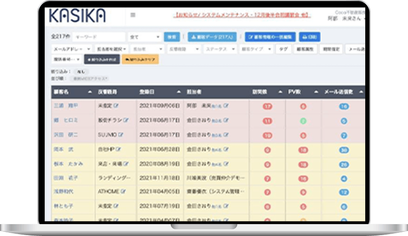
Task: Open the hamburger menu beside the KASIKA logo
Action: [x=133, y=15]
